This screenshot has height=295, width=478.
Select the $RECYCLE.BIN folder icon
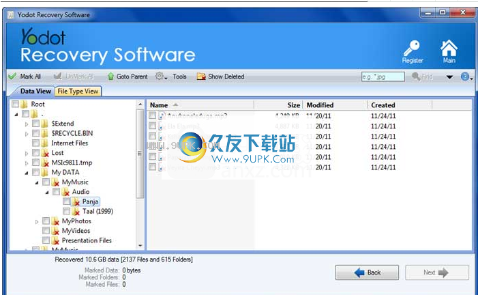tap(45, 133)
